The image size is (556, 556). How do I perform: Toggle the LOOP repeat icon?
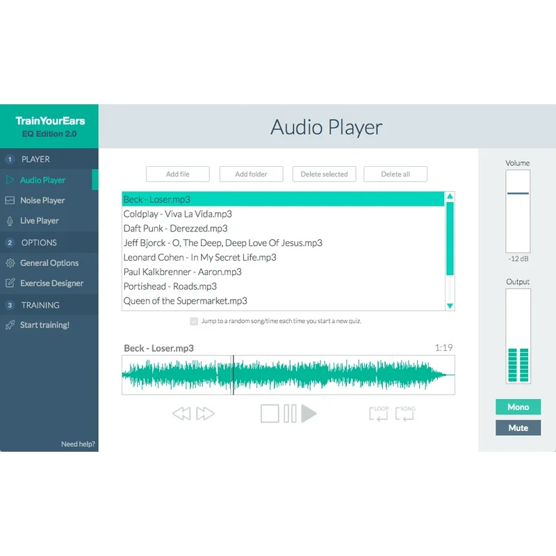pyautogui.click(x=379, y=414)
